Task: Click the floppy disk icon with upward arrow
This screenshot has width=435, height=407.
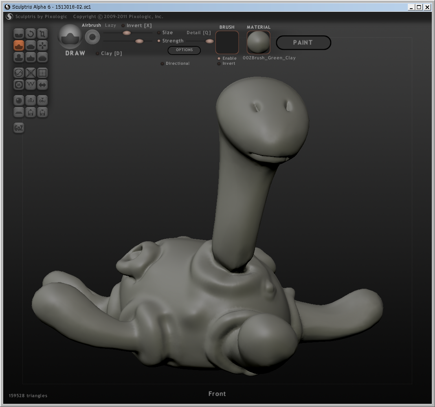Action: (31, 112)
